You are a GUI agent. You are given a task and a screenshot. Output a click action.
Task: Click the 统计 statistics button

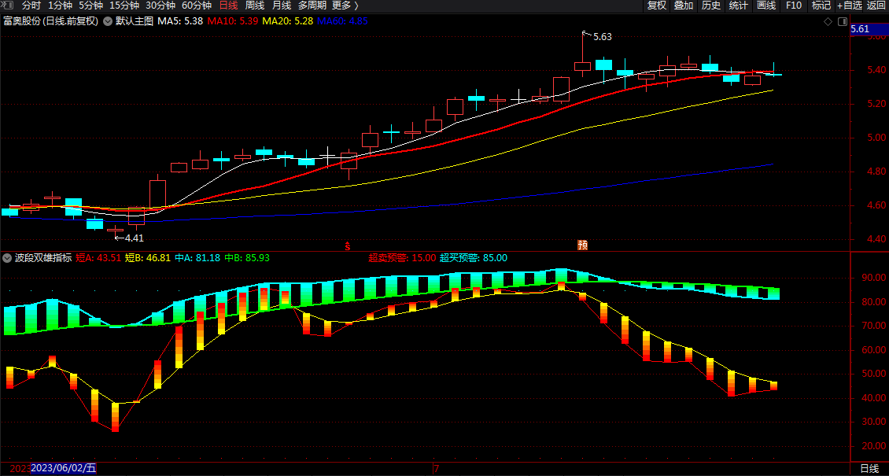(738, 6)
